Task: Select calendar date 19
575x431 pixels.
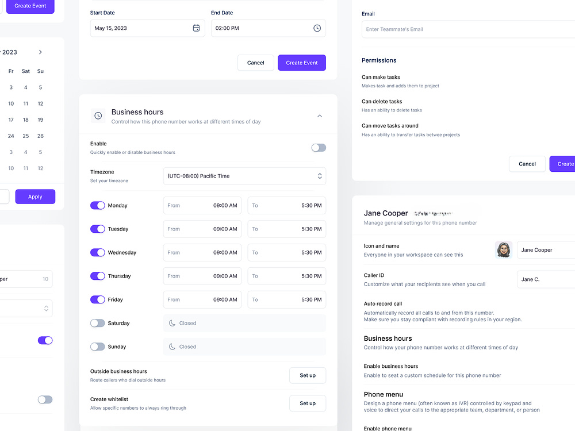Action: click(40, 120)
